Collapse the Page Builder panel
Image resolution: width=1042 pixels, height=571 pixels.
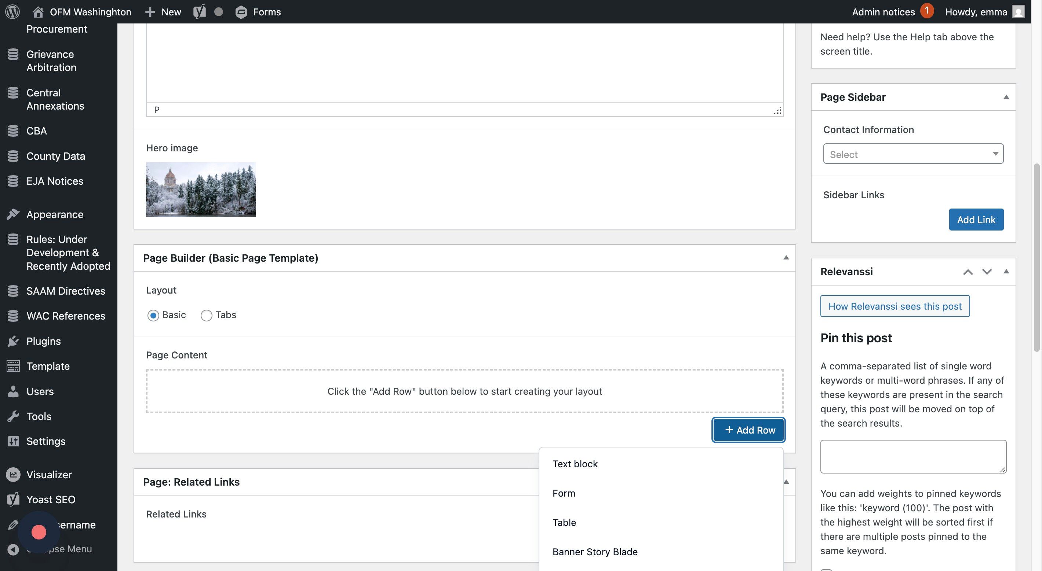click(786, 258)
